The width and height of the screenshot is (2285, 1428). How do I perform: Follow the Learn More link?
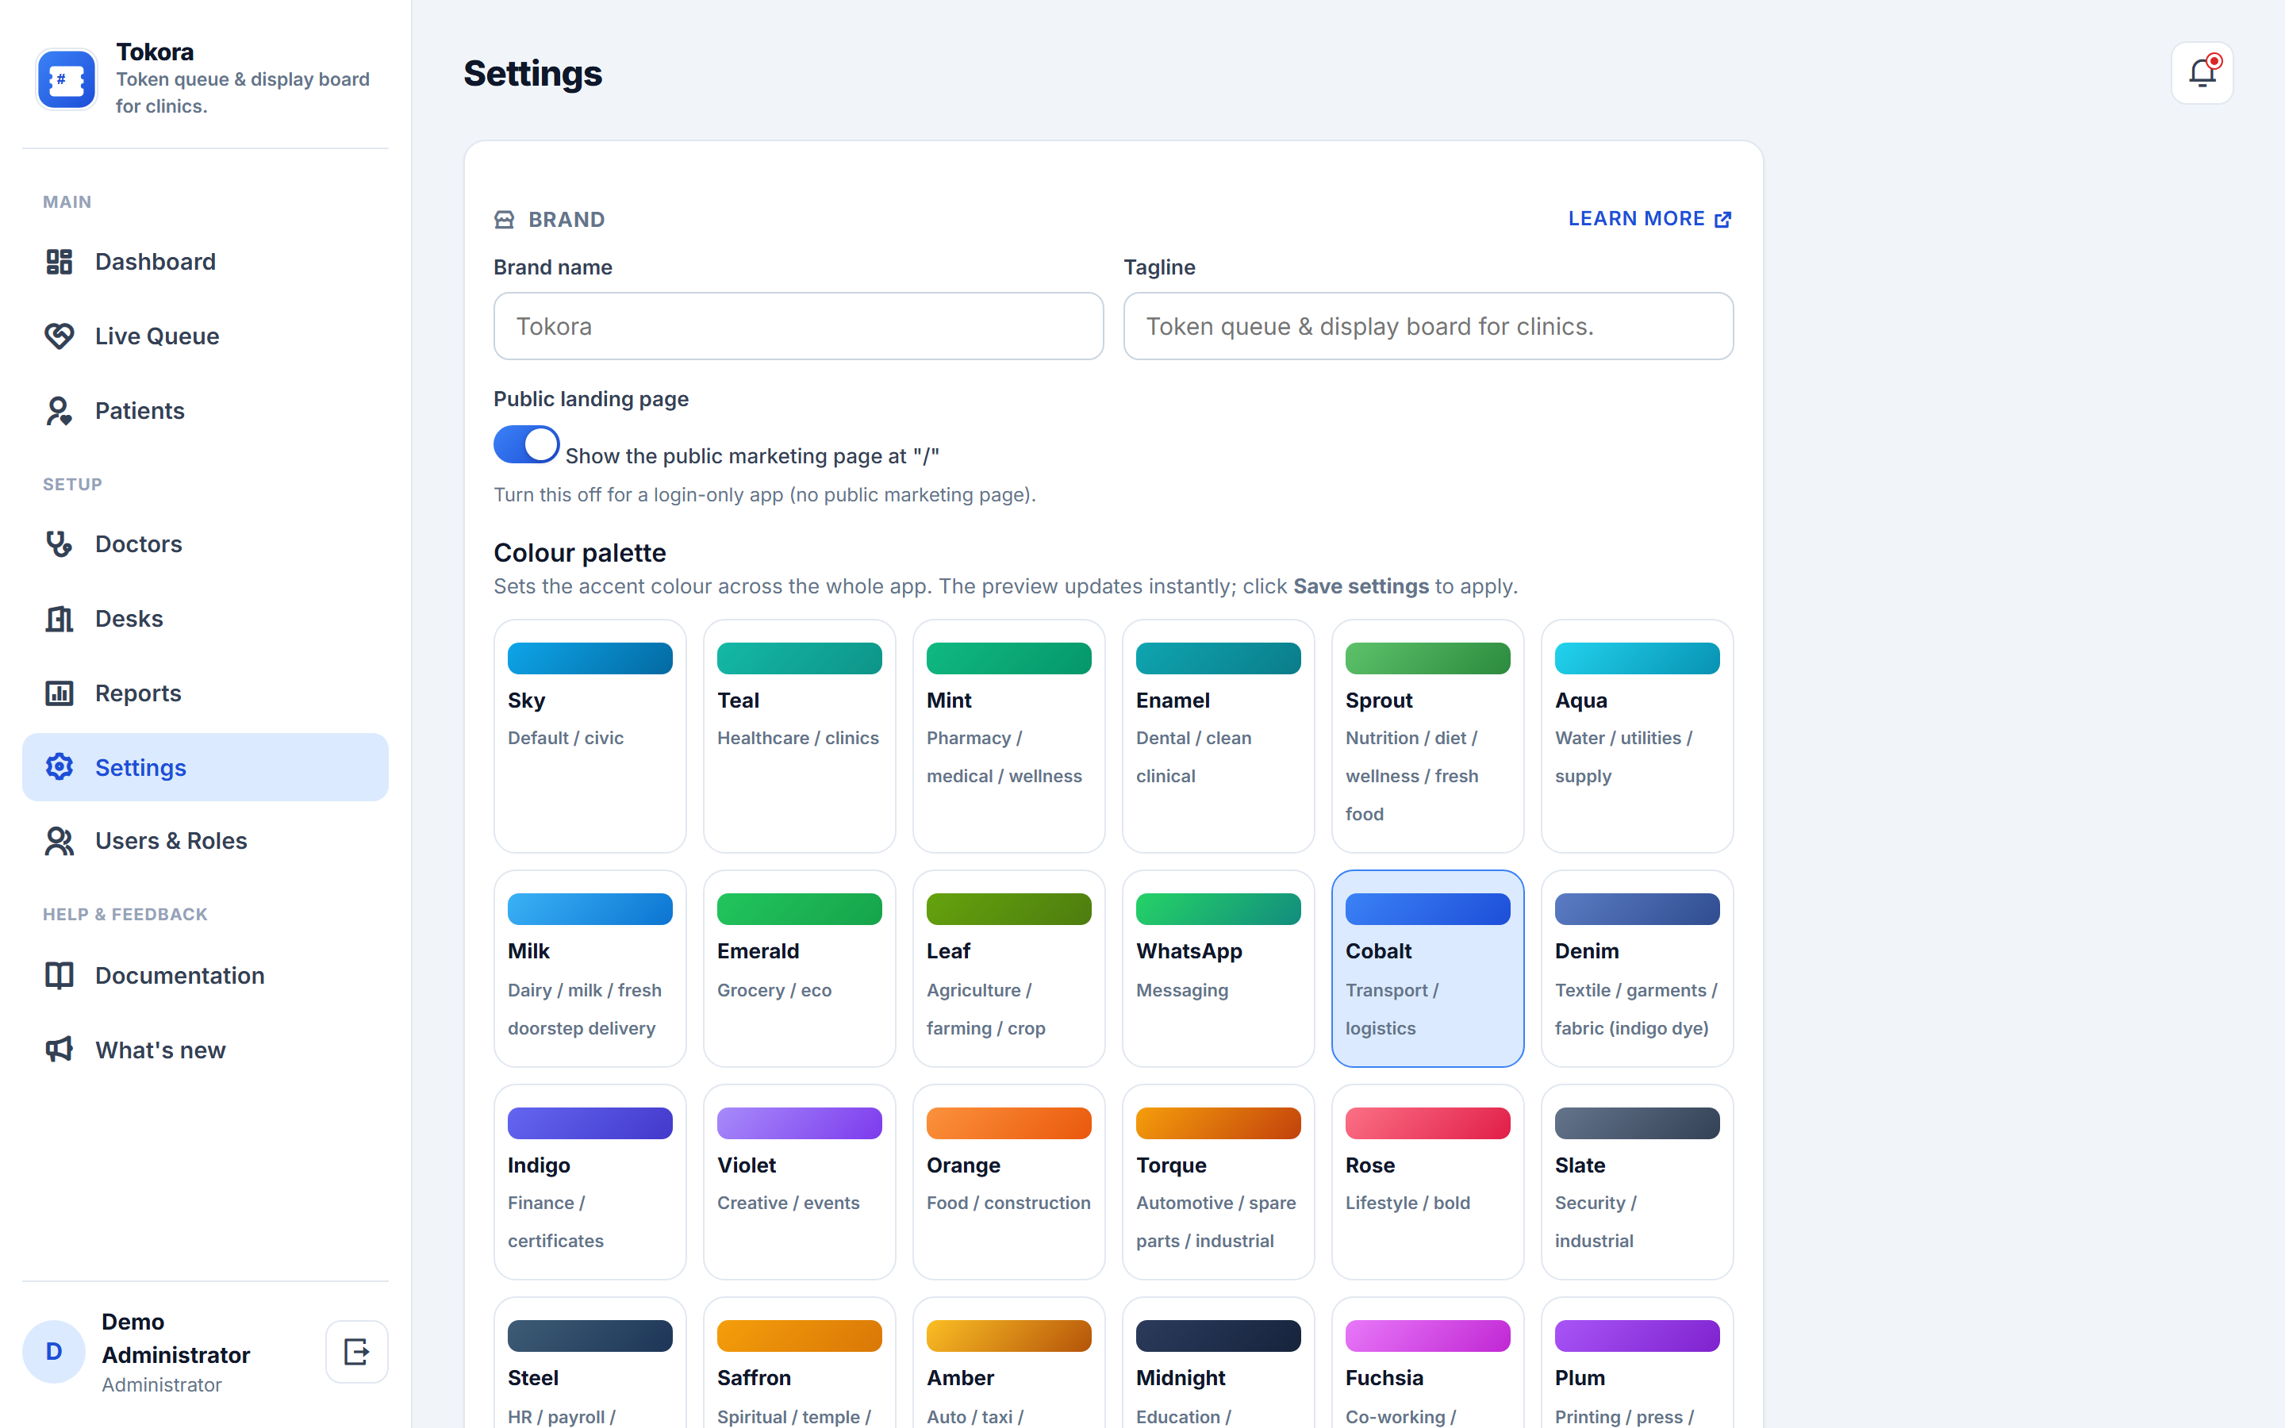pos(1649,219)
